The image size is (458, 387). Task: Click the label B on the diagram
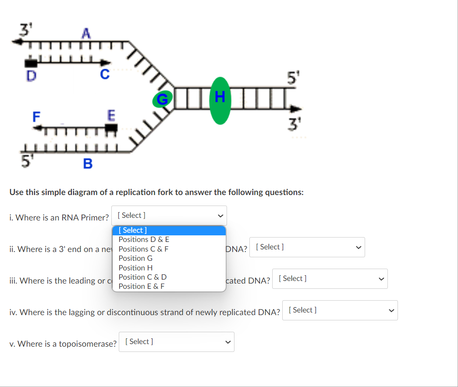89,164
